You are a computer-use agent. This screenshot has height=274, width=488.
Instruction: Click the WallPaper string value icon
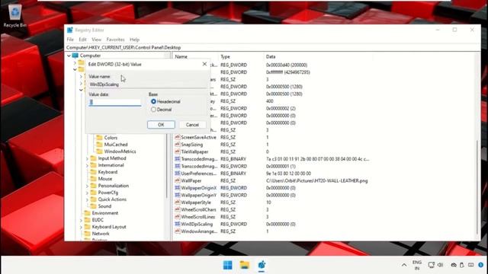point(178,180)
